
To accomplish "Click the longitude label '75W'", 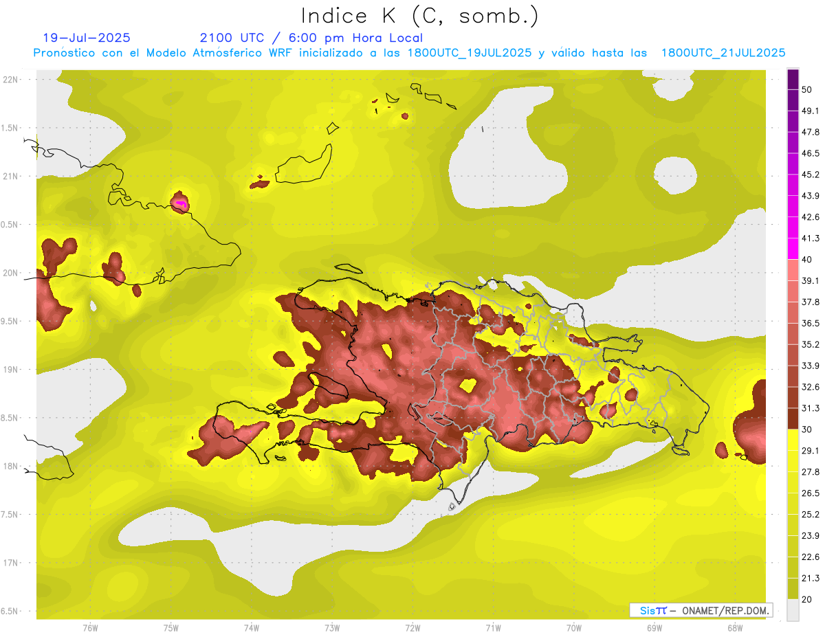I will tap(170, 627).
